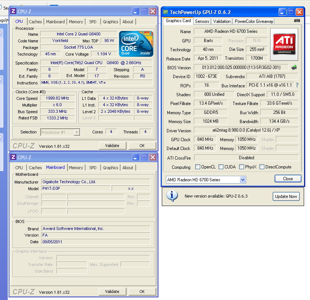Toggle the DirectCompute checkbox

pyautogui.click(x=262, y=167)
